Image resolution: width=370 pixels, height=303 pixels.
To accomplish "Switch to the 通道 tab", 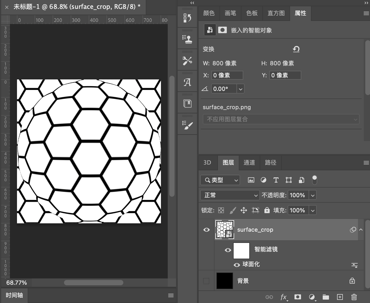I will coord(249,163).
